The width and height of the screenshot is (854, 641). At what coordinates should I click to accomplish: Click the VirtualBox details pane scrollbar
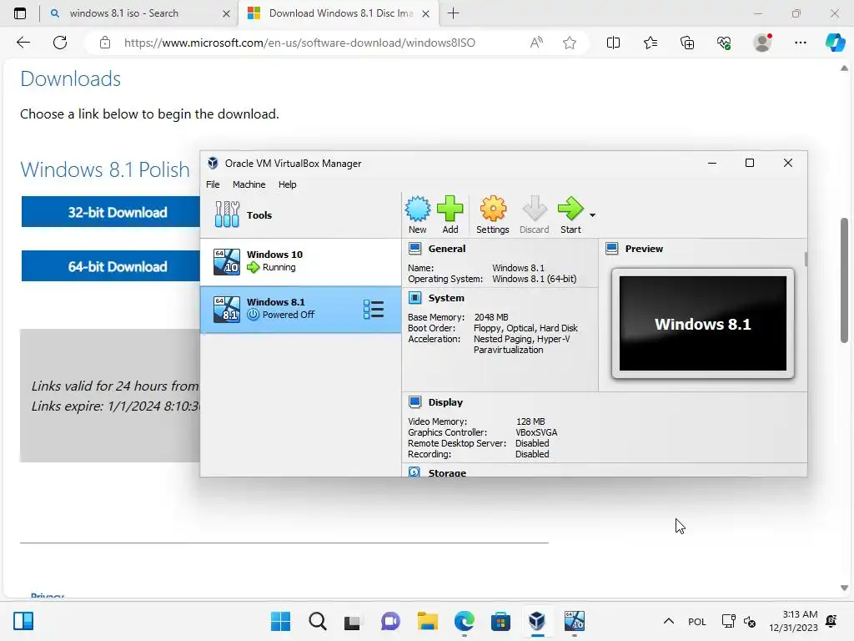click(806, 260)
